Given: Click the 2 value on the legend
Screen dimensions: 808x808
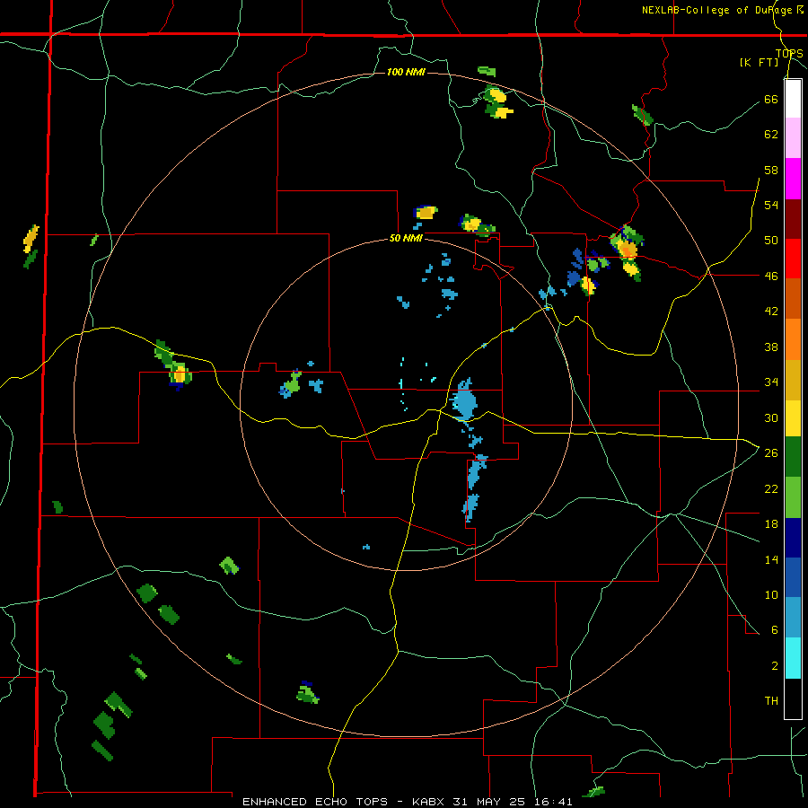Looking at the screenshot, I should click(x=775, y=666).
